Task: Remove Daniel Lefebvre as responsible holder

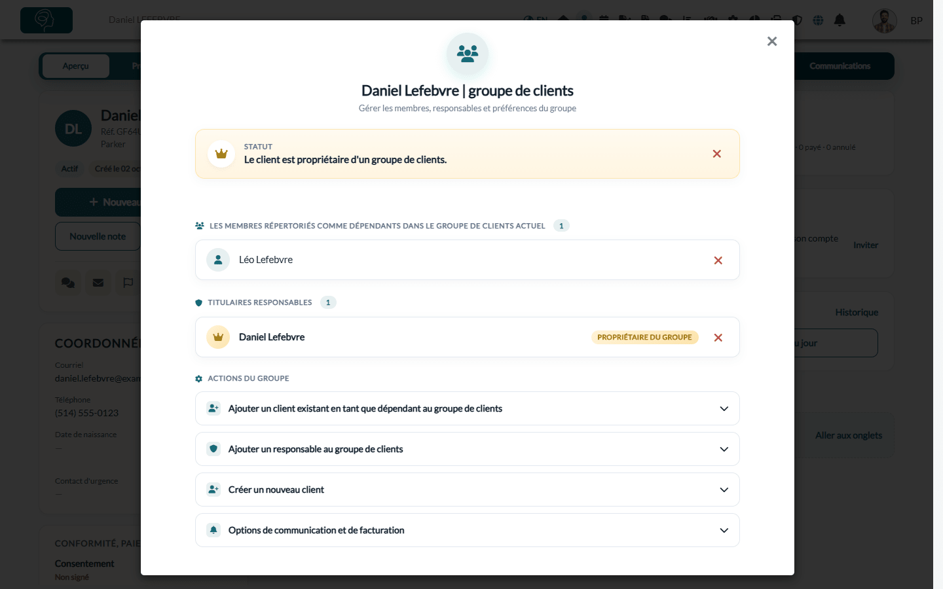Action: coord(718,338)
